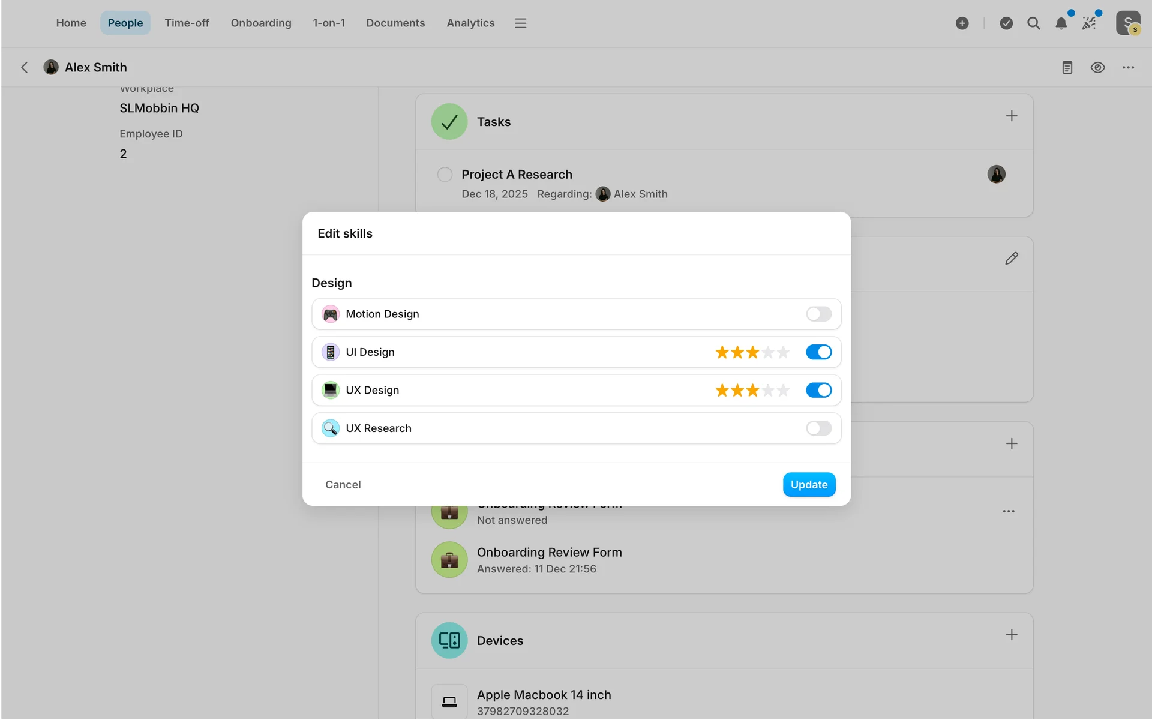Image resolution: width=1152 pixels, height=720 pixels.
Task: Click the plus circle add icon
Action: 962,23
